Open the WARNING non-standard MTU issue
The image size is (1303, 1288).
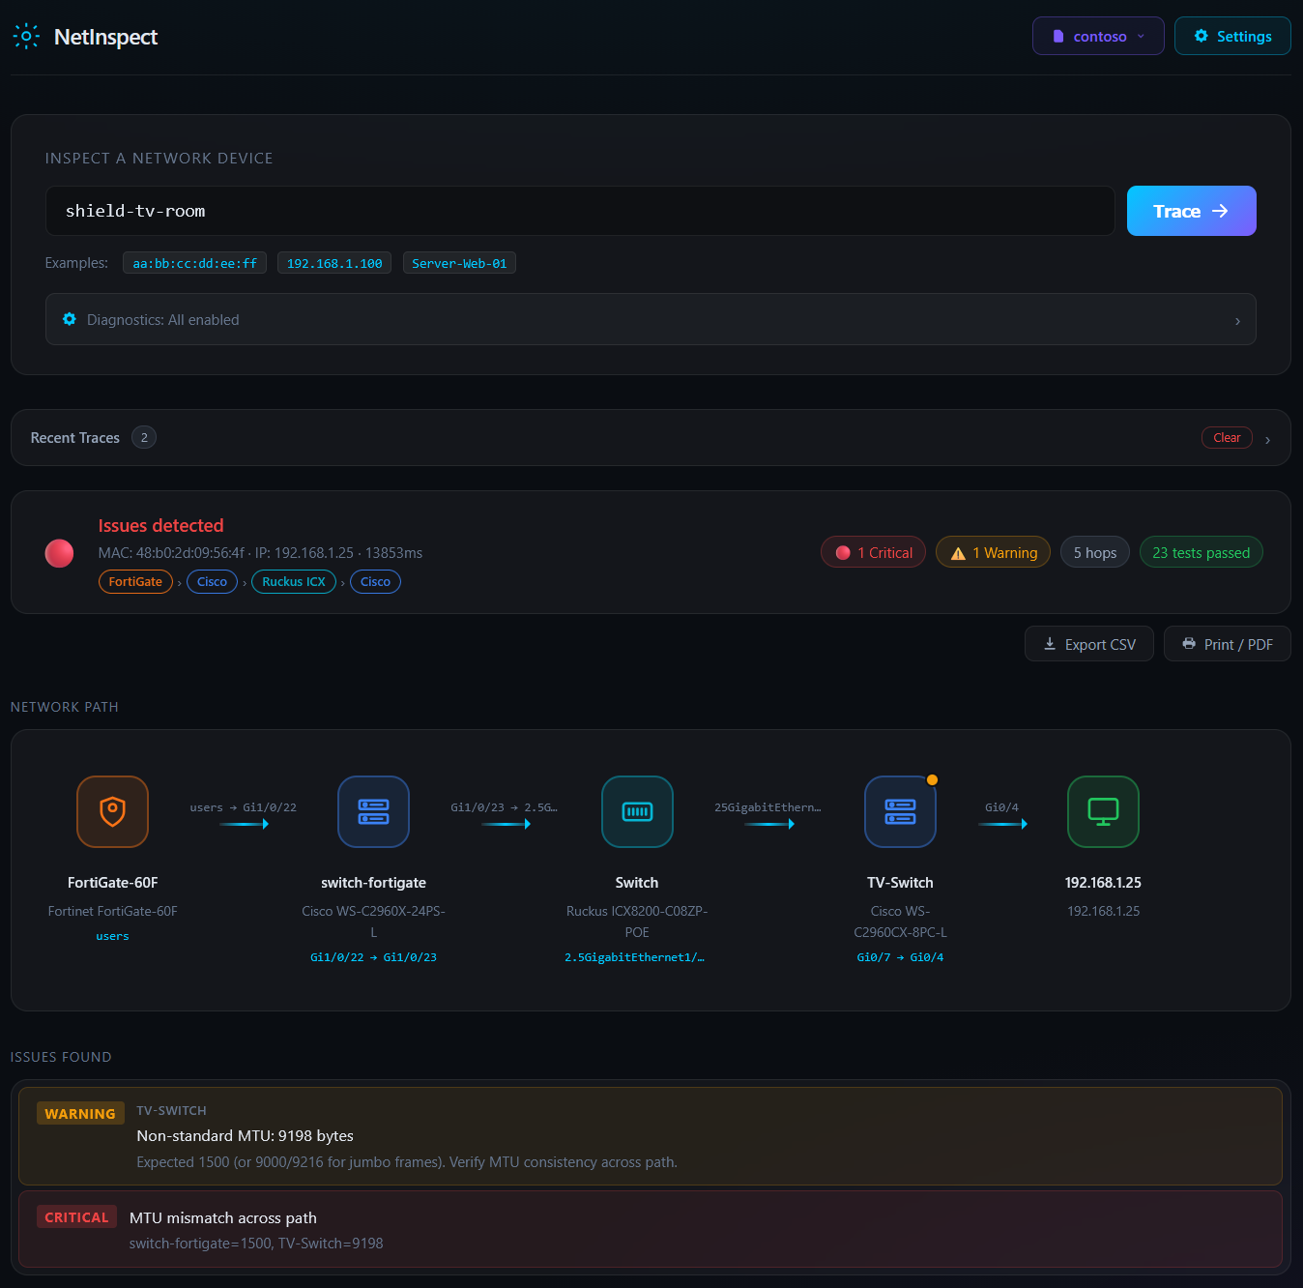(x=651, y=1136)
